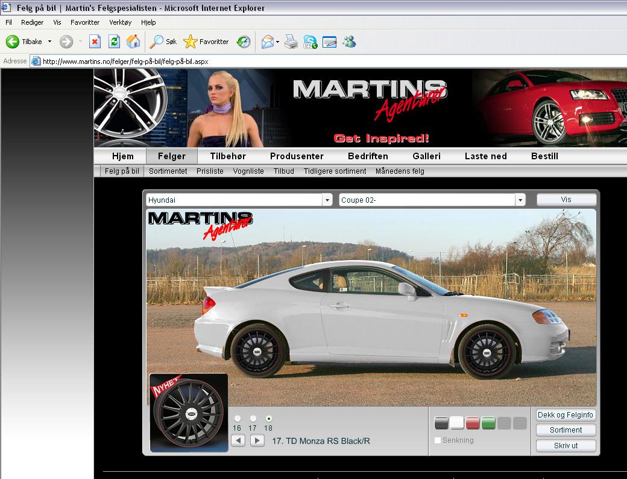Screen dimensions: 627x479
Task: Select the 18 inch wheel size radio
Action: click(269, 419)
